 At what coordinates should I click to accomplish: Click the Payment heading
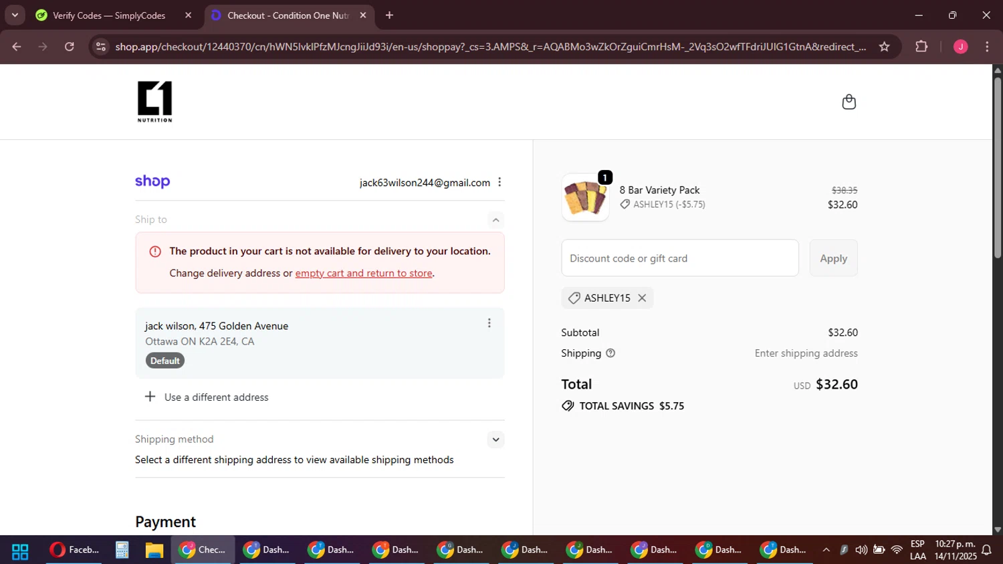[165, 522]
